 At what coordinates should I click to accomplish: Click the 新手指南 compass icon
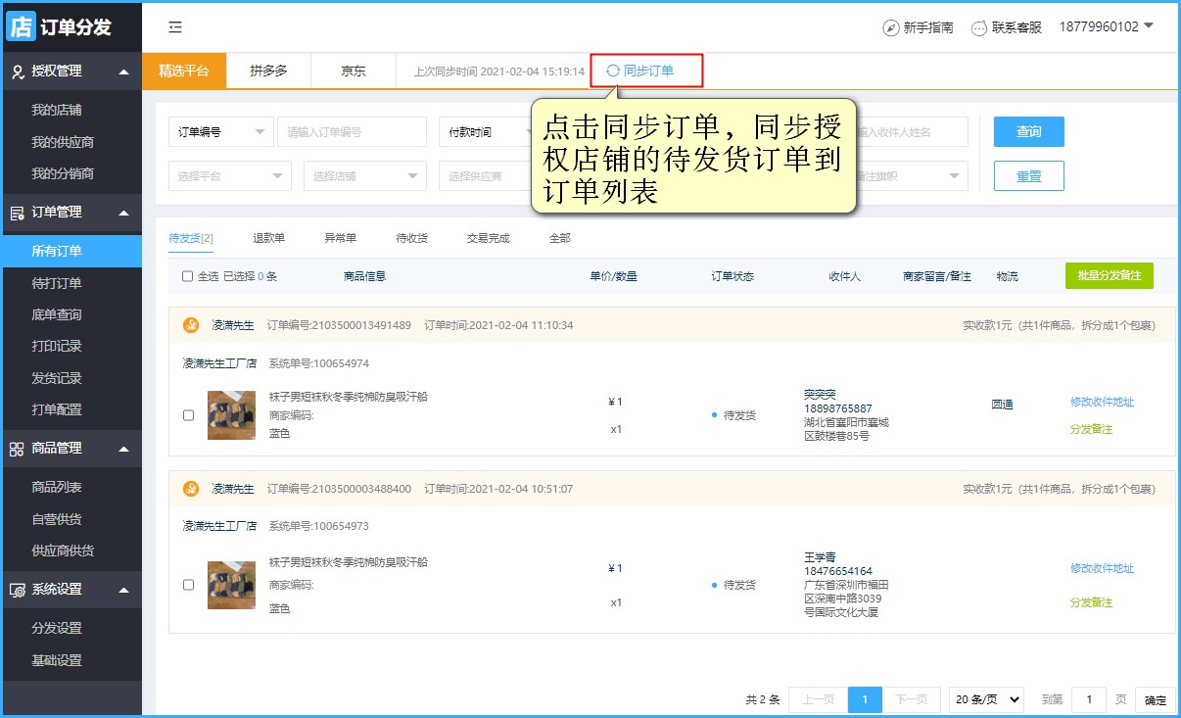pos(890,27)
